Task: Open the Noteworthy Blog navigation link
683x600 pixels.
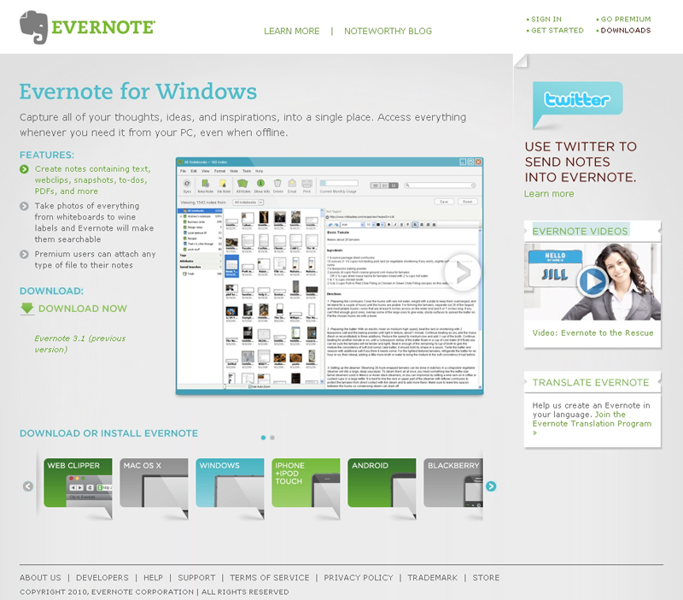Action: pyautogui.click(x=388, y=31)
